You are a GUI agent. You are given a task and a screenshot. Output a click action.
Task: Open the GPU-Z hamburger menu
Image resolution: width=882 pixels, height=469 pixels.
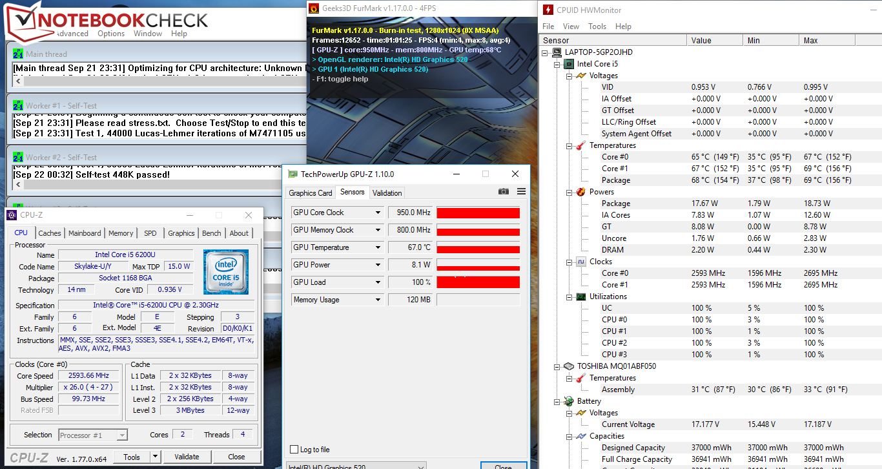(521, 192)
